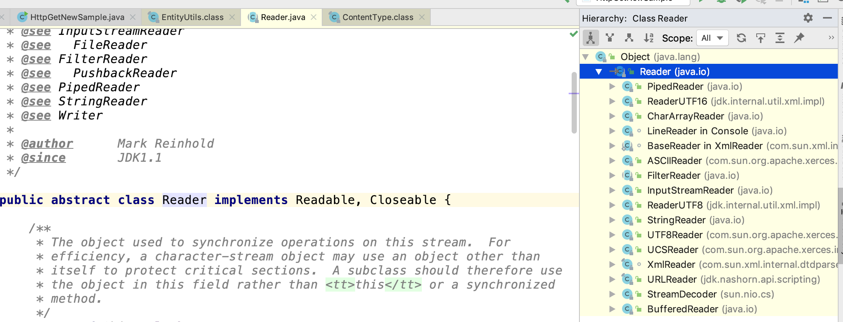
Task: Show more Hierarchy toolbar actions
Action: [831, 37]
